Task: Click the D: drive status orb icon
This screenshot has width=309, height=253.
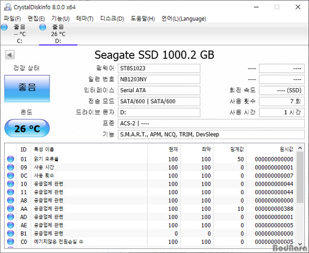Action: pos(43,27)
